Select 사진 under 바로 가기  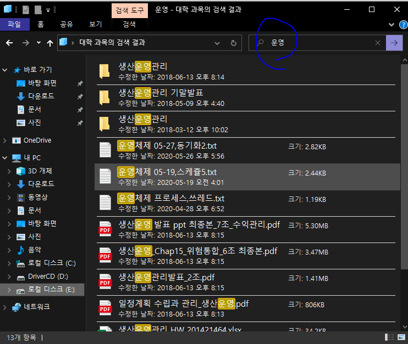pyautogui.click(x=34, y=122)
